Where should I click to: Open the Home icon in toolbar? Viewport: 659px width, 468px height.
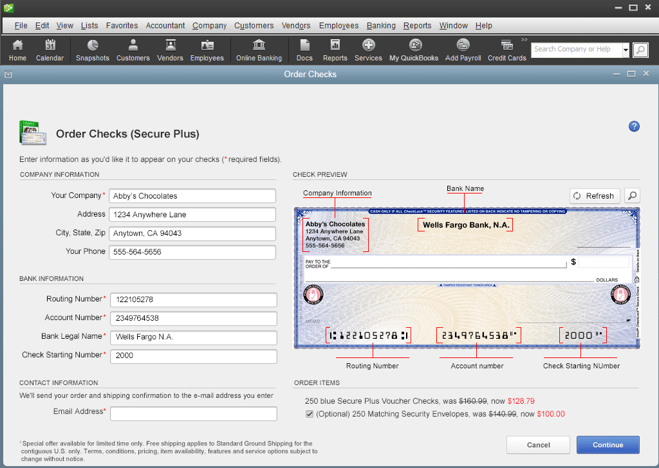[x=17, y=50]
